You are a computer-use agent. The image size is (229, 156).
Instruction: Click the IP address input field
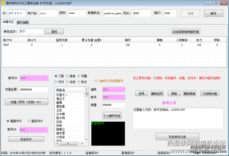coord(17,13)
